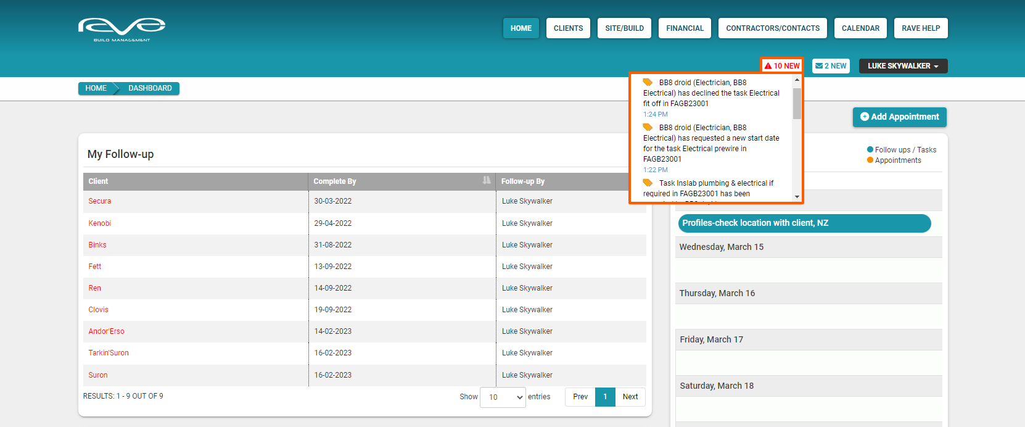Click the sort icon in Complete By column
This screenshot has height=427, width=1025.
486,181
